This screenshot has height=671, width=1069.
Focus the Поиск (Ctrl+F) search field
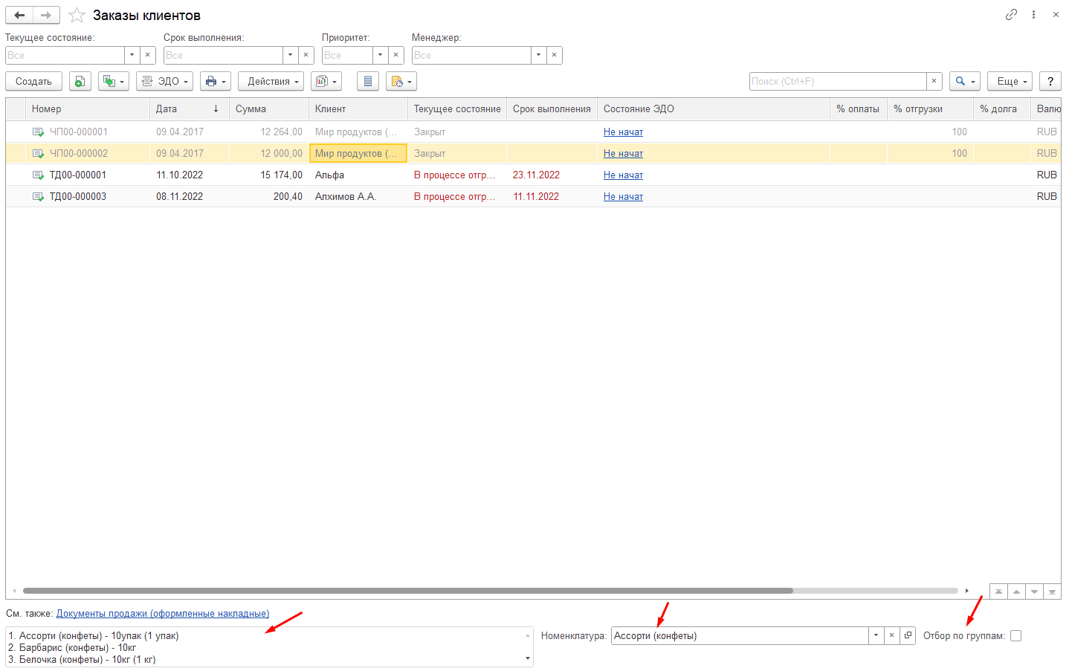coord(838,81)
